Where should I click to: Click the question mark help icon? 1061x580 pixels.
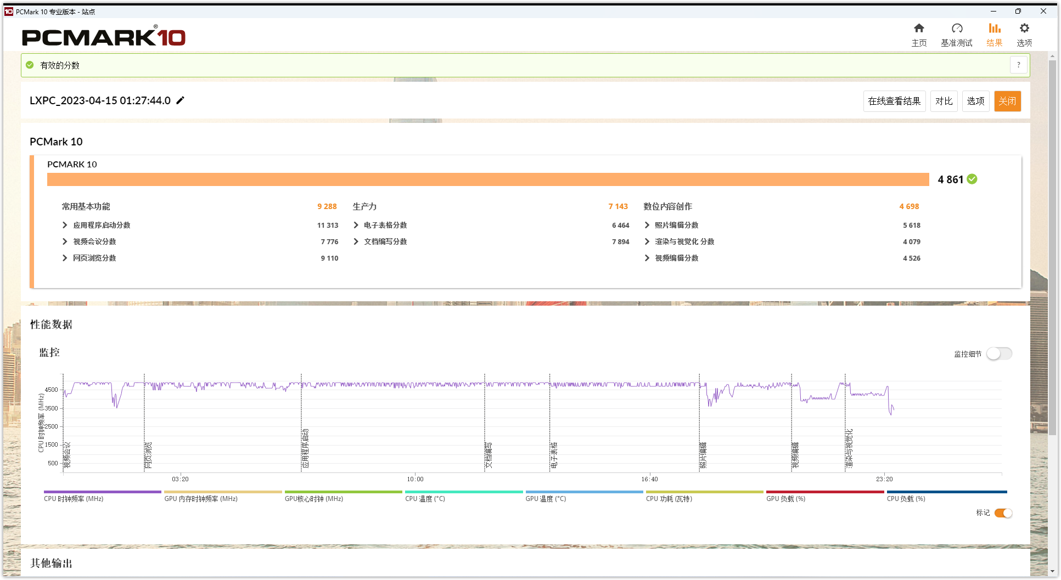[1019, 65]
